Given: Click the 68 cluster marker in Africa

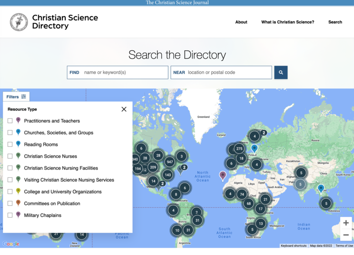Looking at the screenshot, I should click(x=249, y=203).
